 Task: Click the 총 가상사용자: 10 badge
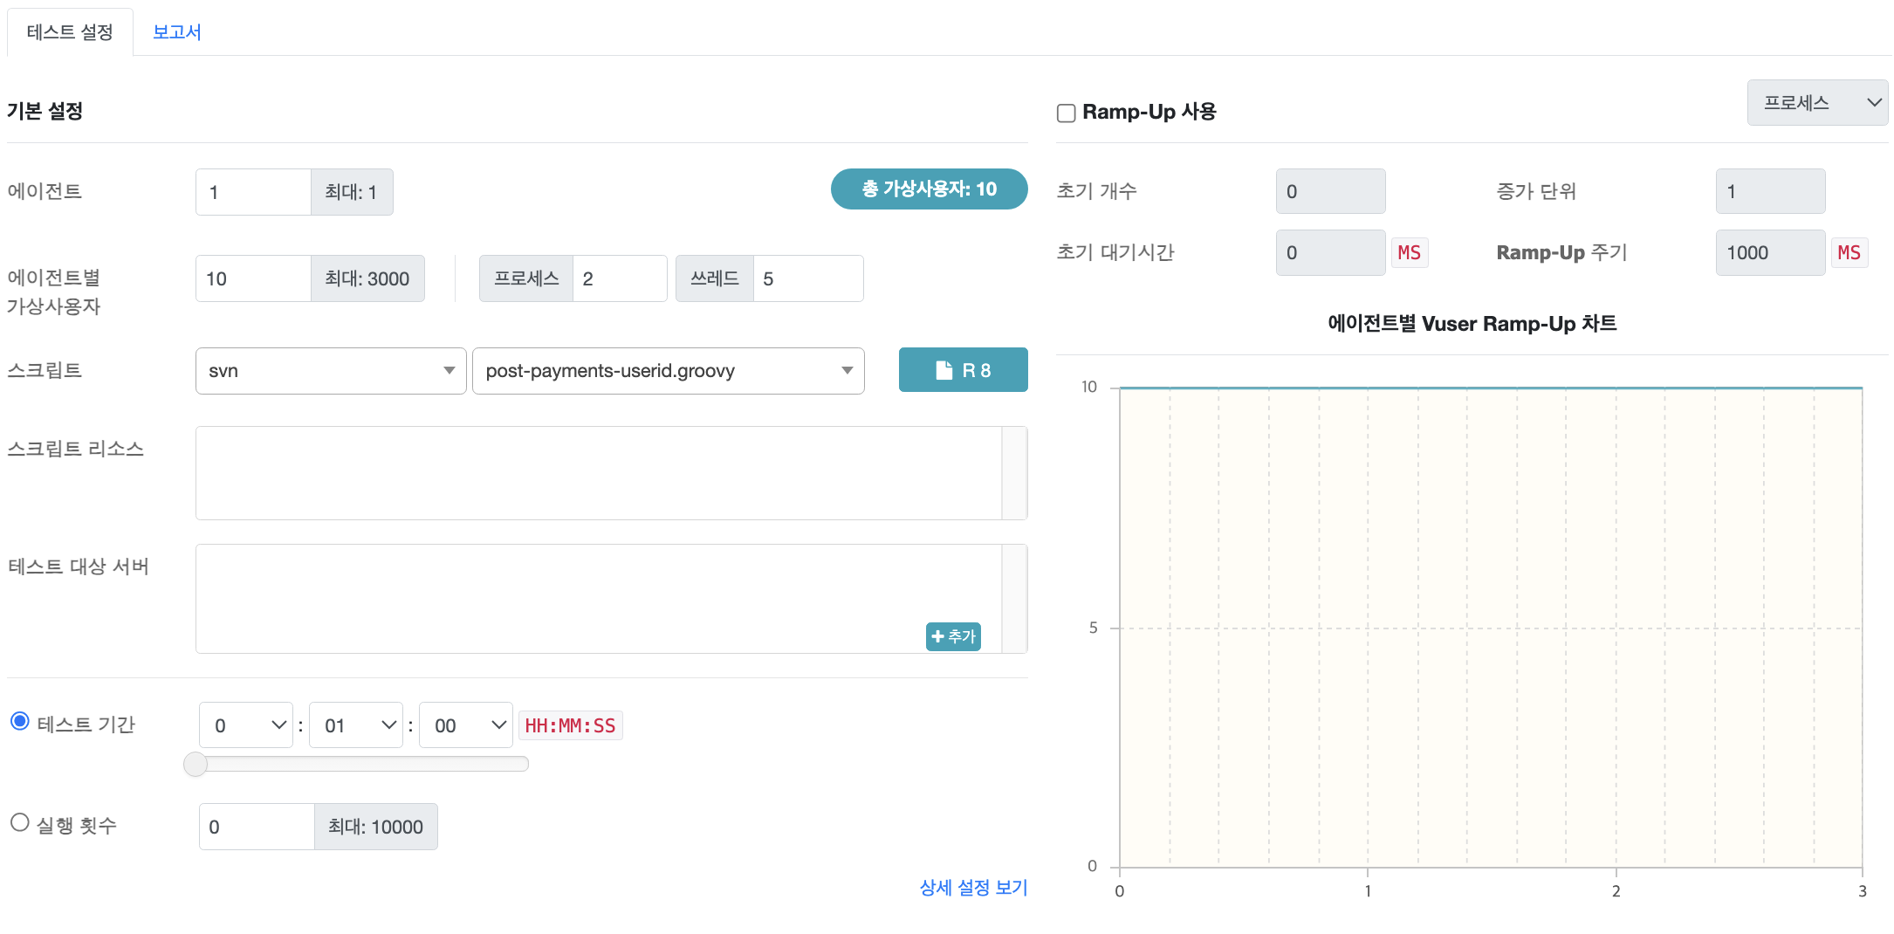coord(929,189)
